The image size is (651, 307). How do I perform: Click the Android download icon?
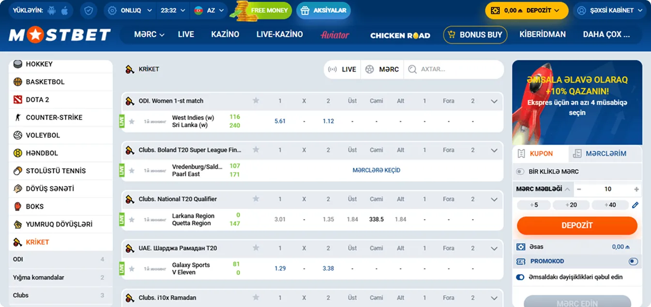(52, 10)
